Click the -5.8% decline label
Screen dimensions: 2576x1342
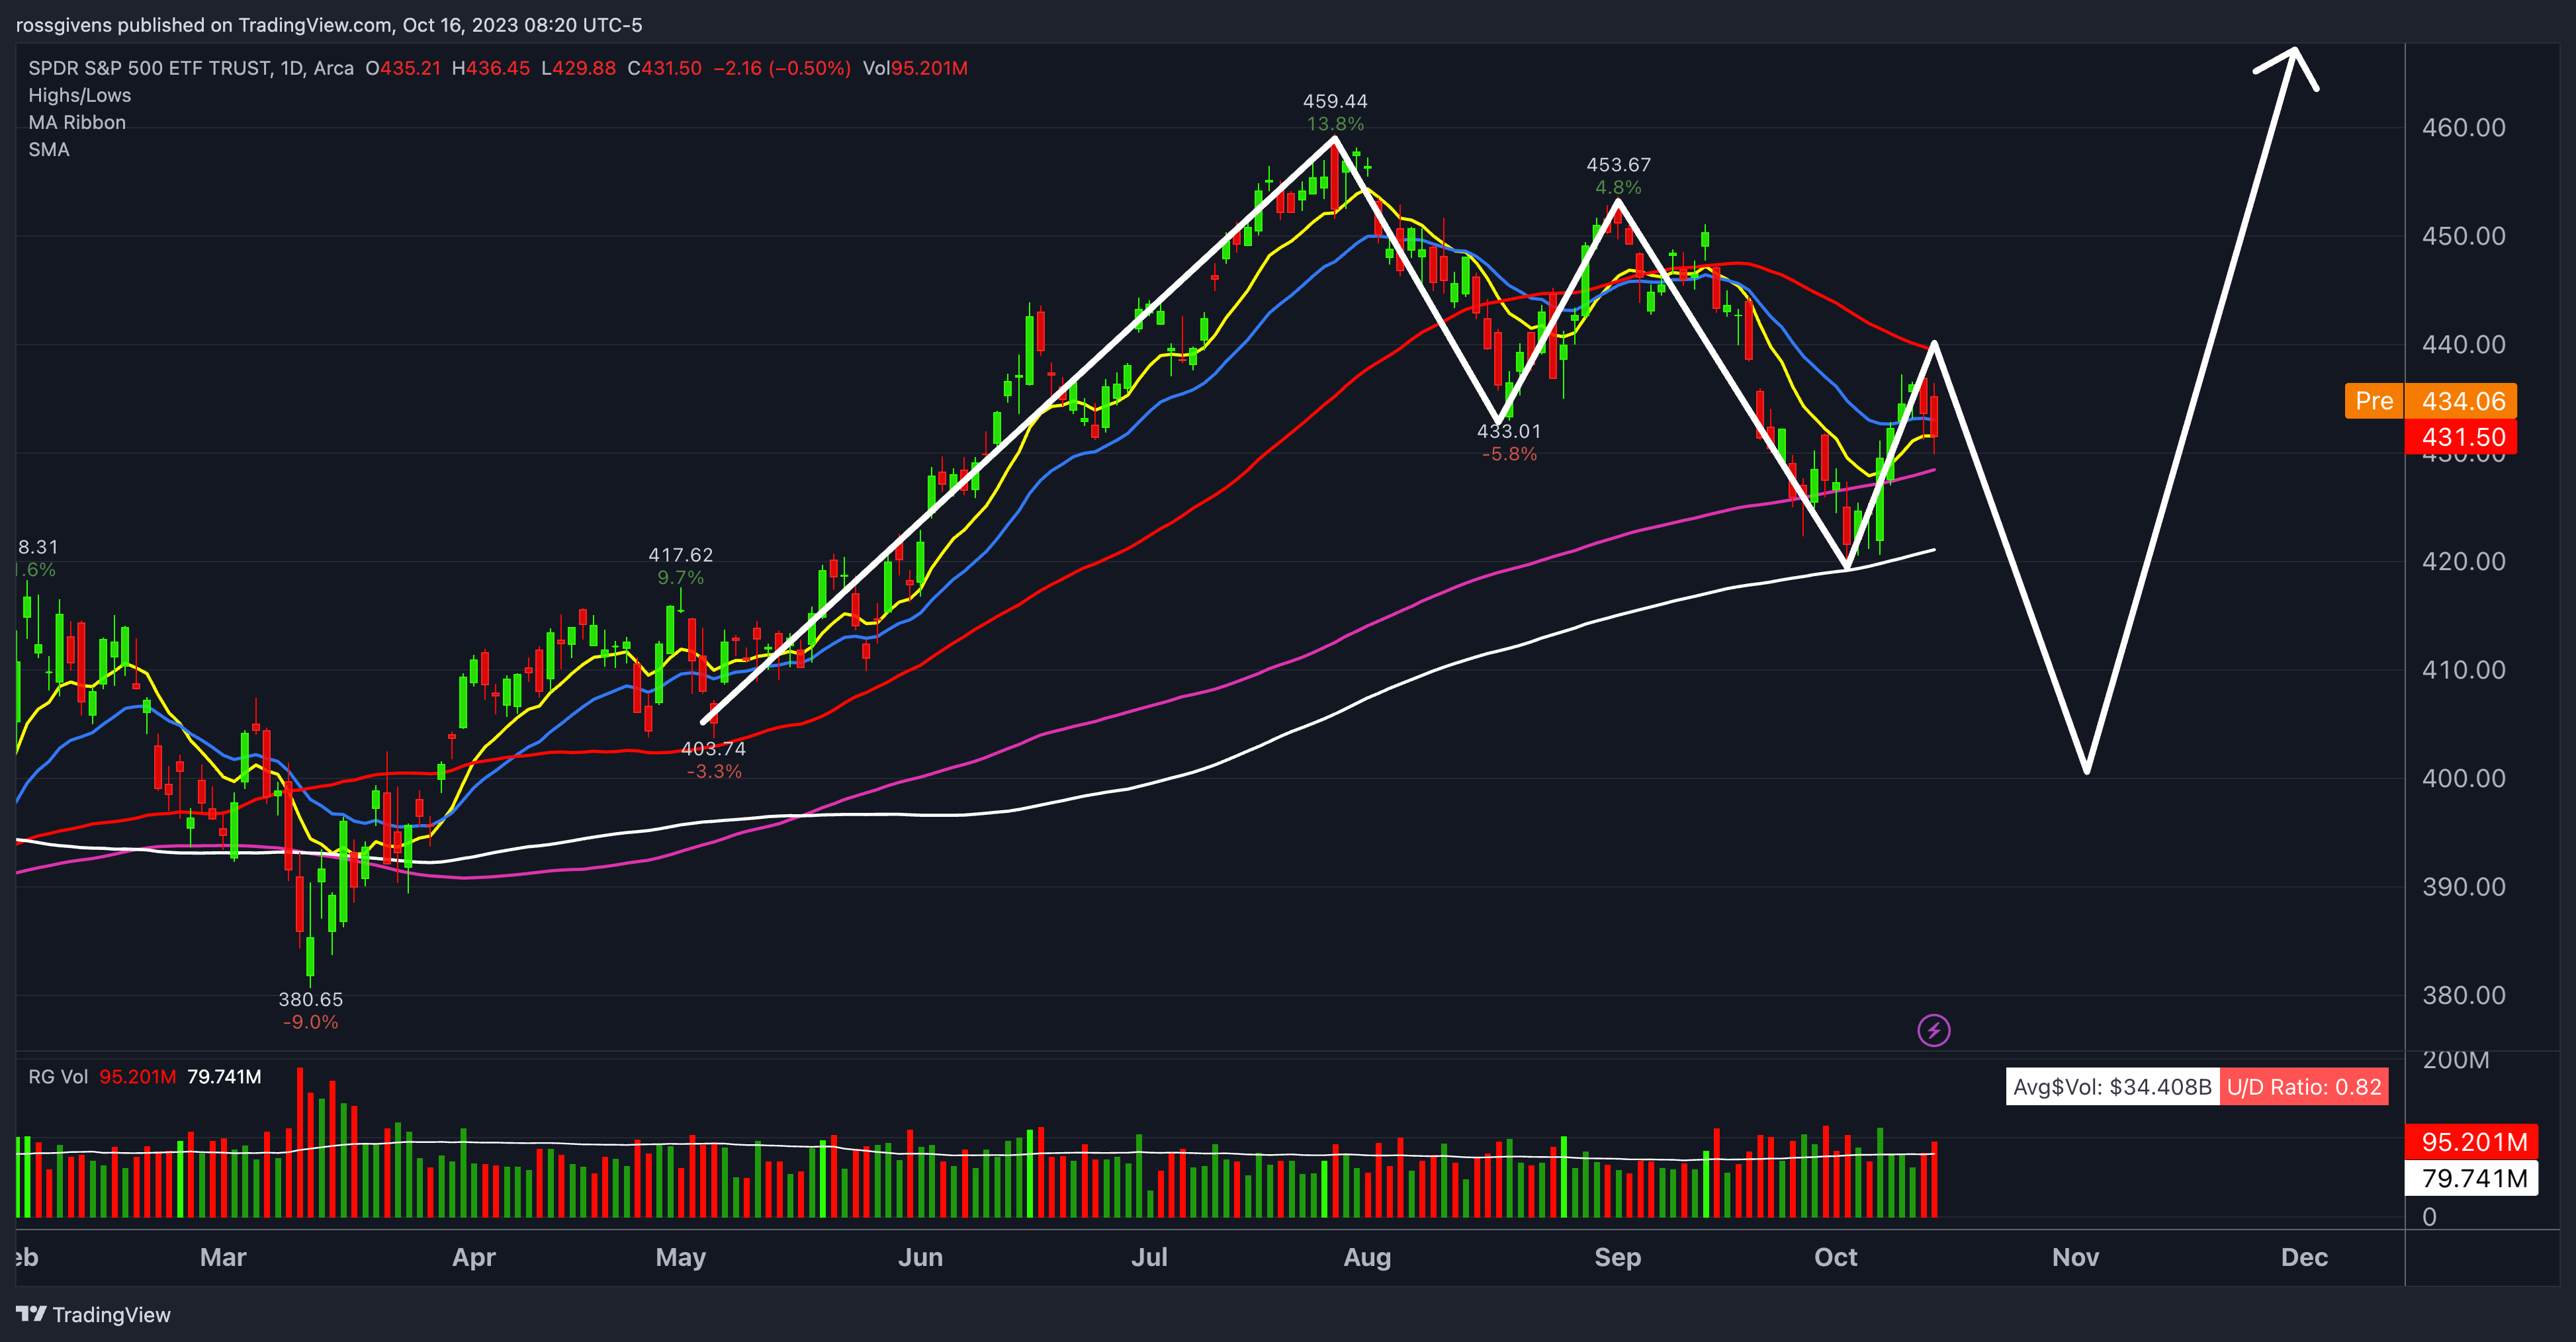(1509, 454)
